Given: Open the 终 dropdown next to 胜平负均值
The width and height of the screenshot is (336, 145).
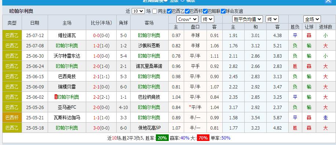Looking at the screenshot, I should click(x=272, y=19).
